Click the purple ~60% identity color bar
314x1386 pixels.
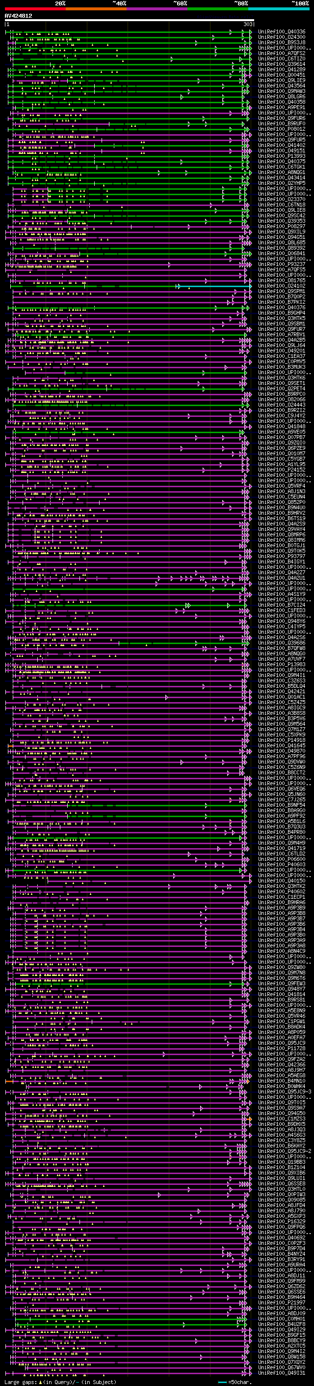coord(157,9)
